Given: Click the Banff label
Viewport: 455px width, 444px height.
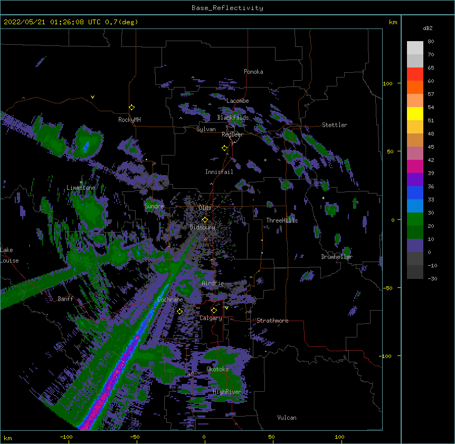Looking at the screenshot, I should point(65,299).
